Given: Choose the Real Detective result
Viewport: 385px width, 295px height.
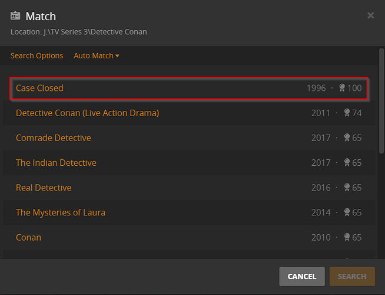Looking at the screenshot, I should 44,188.
